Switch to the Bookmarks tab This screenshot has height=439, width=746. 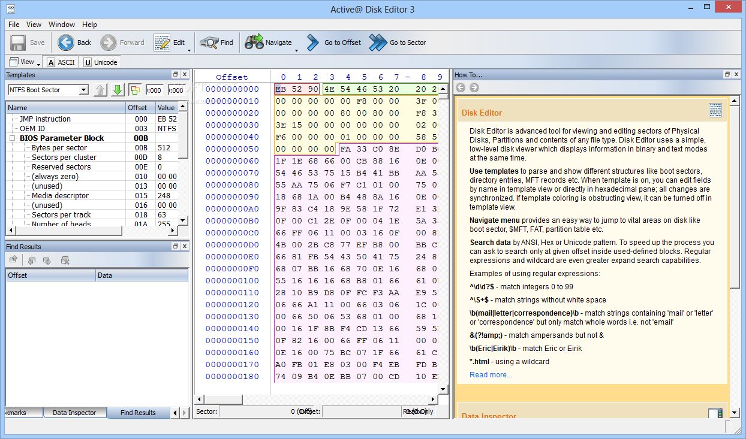point(24,413)
